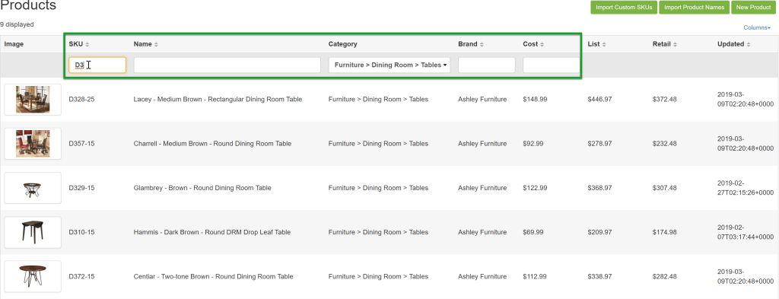Click Import Product Names button

[x=695, y=8]
